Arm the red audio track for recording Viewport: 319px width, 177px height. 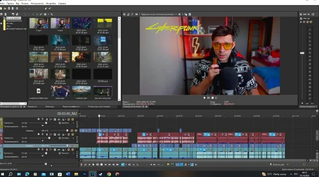point(47,135)
